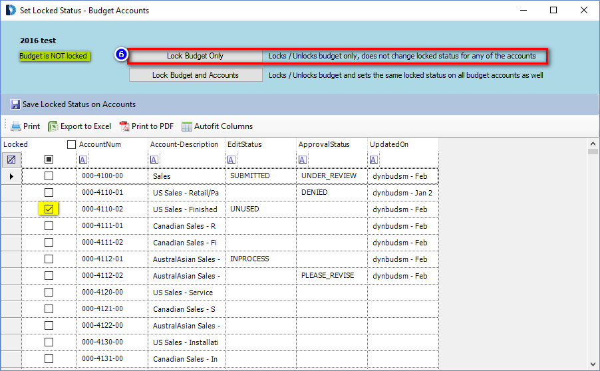This screenshot has width=600, height=371.
Task: Select the UNUSED EditStatus cell
Action: click(x=261, y=209)
